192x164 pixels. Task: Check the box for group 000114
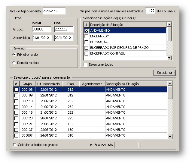[16, 107]
